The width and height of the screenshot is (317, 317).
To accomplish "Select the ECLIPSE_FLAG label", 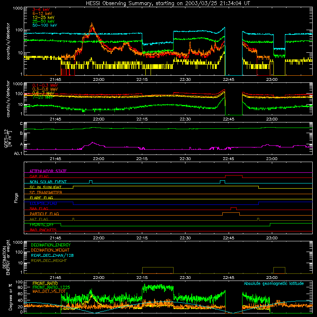I will coord(43,203).
